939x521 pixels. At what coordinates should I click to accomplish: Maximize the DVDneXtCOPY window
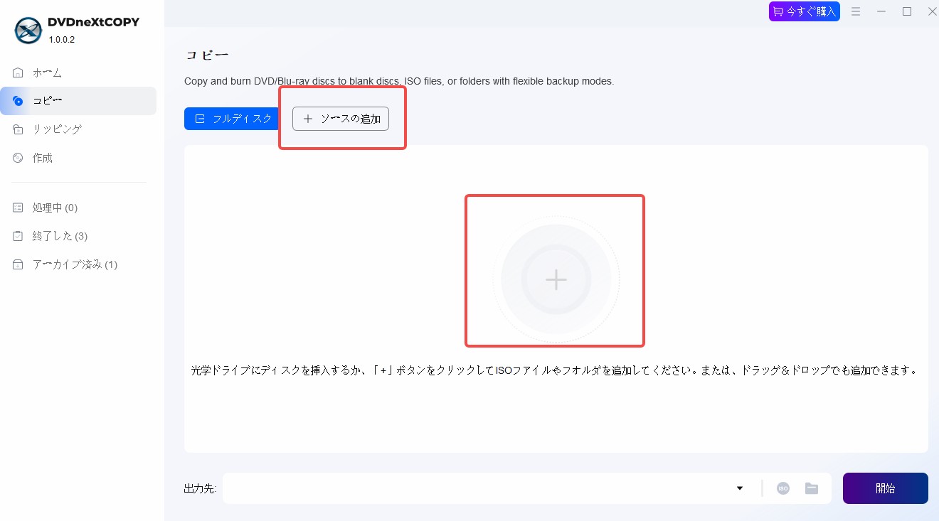907,11
